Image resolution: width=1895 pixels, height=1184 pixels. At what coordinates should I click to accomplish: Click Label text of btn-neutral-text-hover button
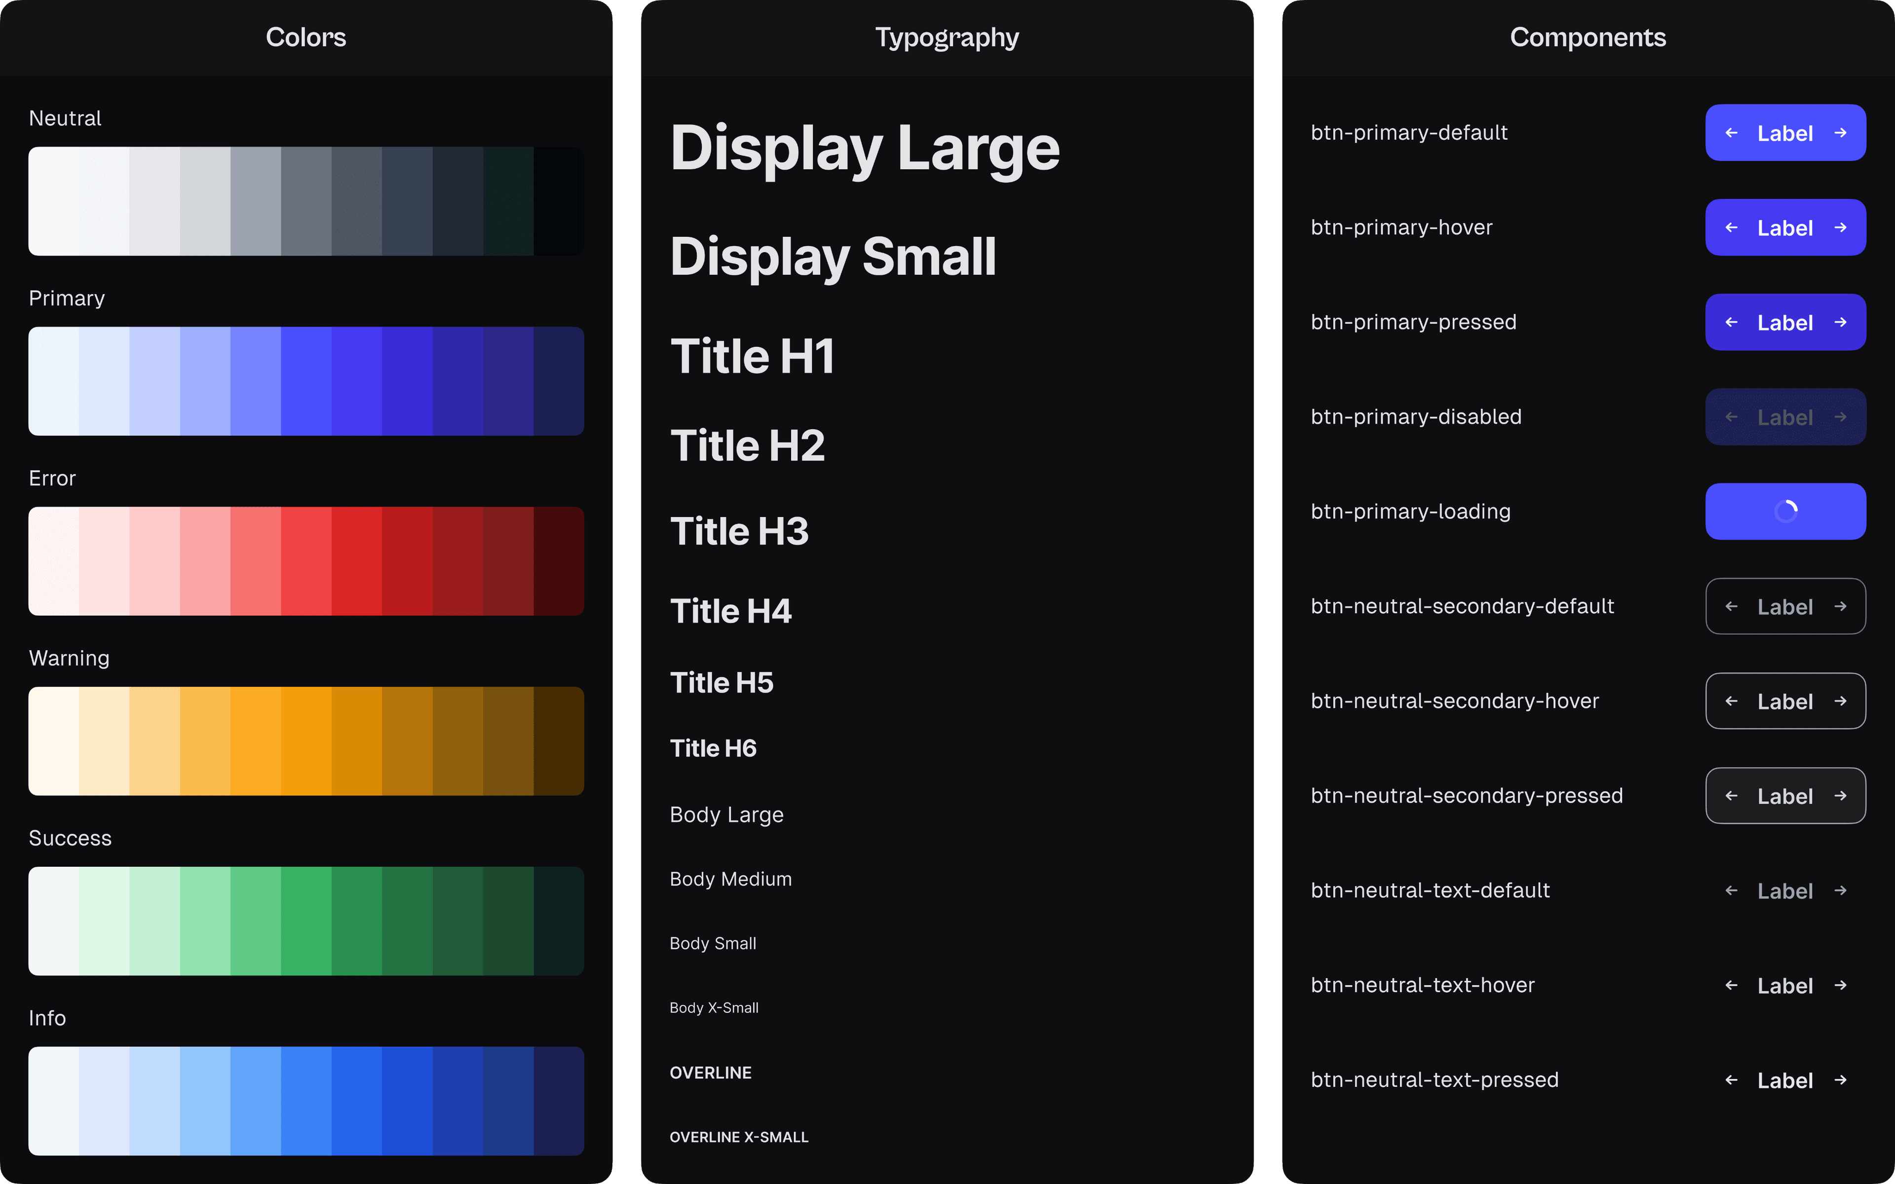tap(1785, 986)
